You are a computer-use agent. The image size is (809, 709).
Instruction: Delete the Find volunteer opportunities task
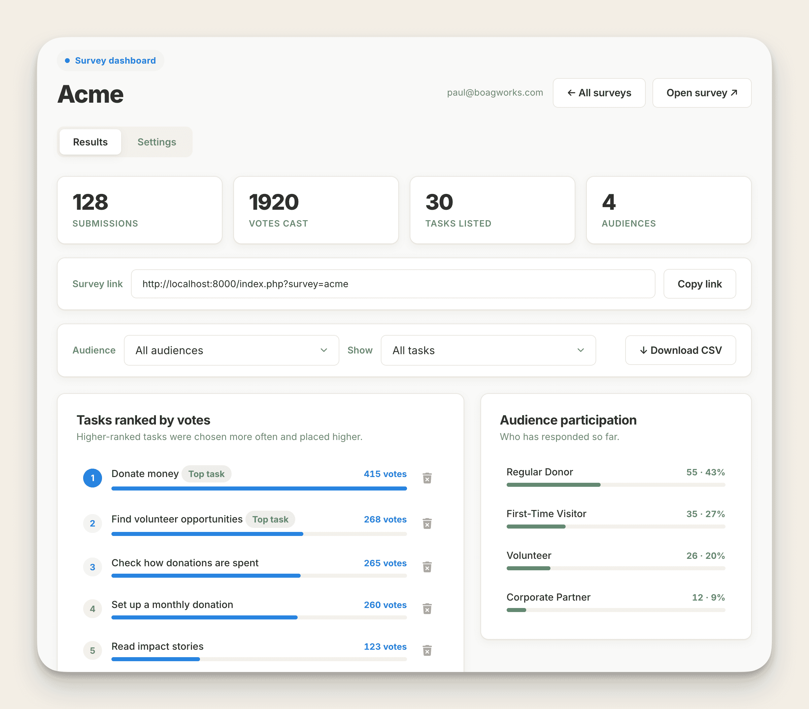click(x=427, y=524)
